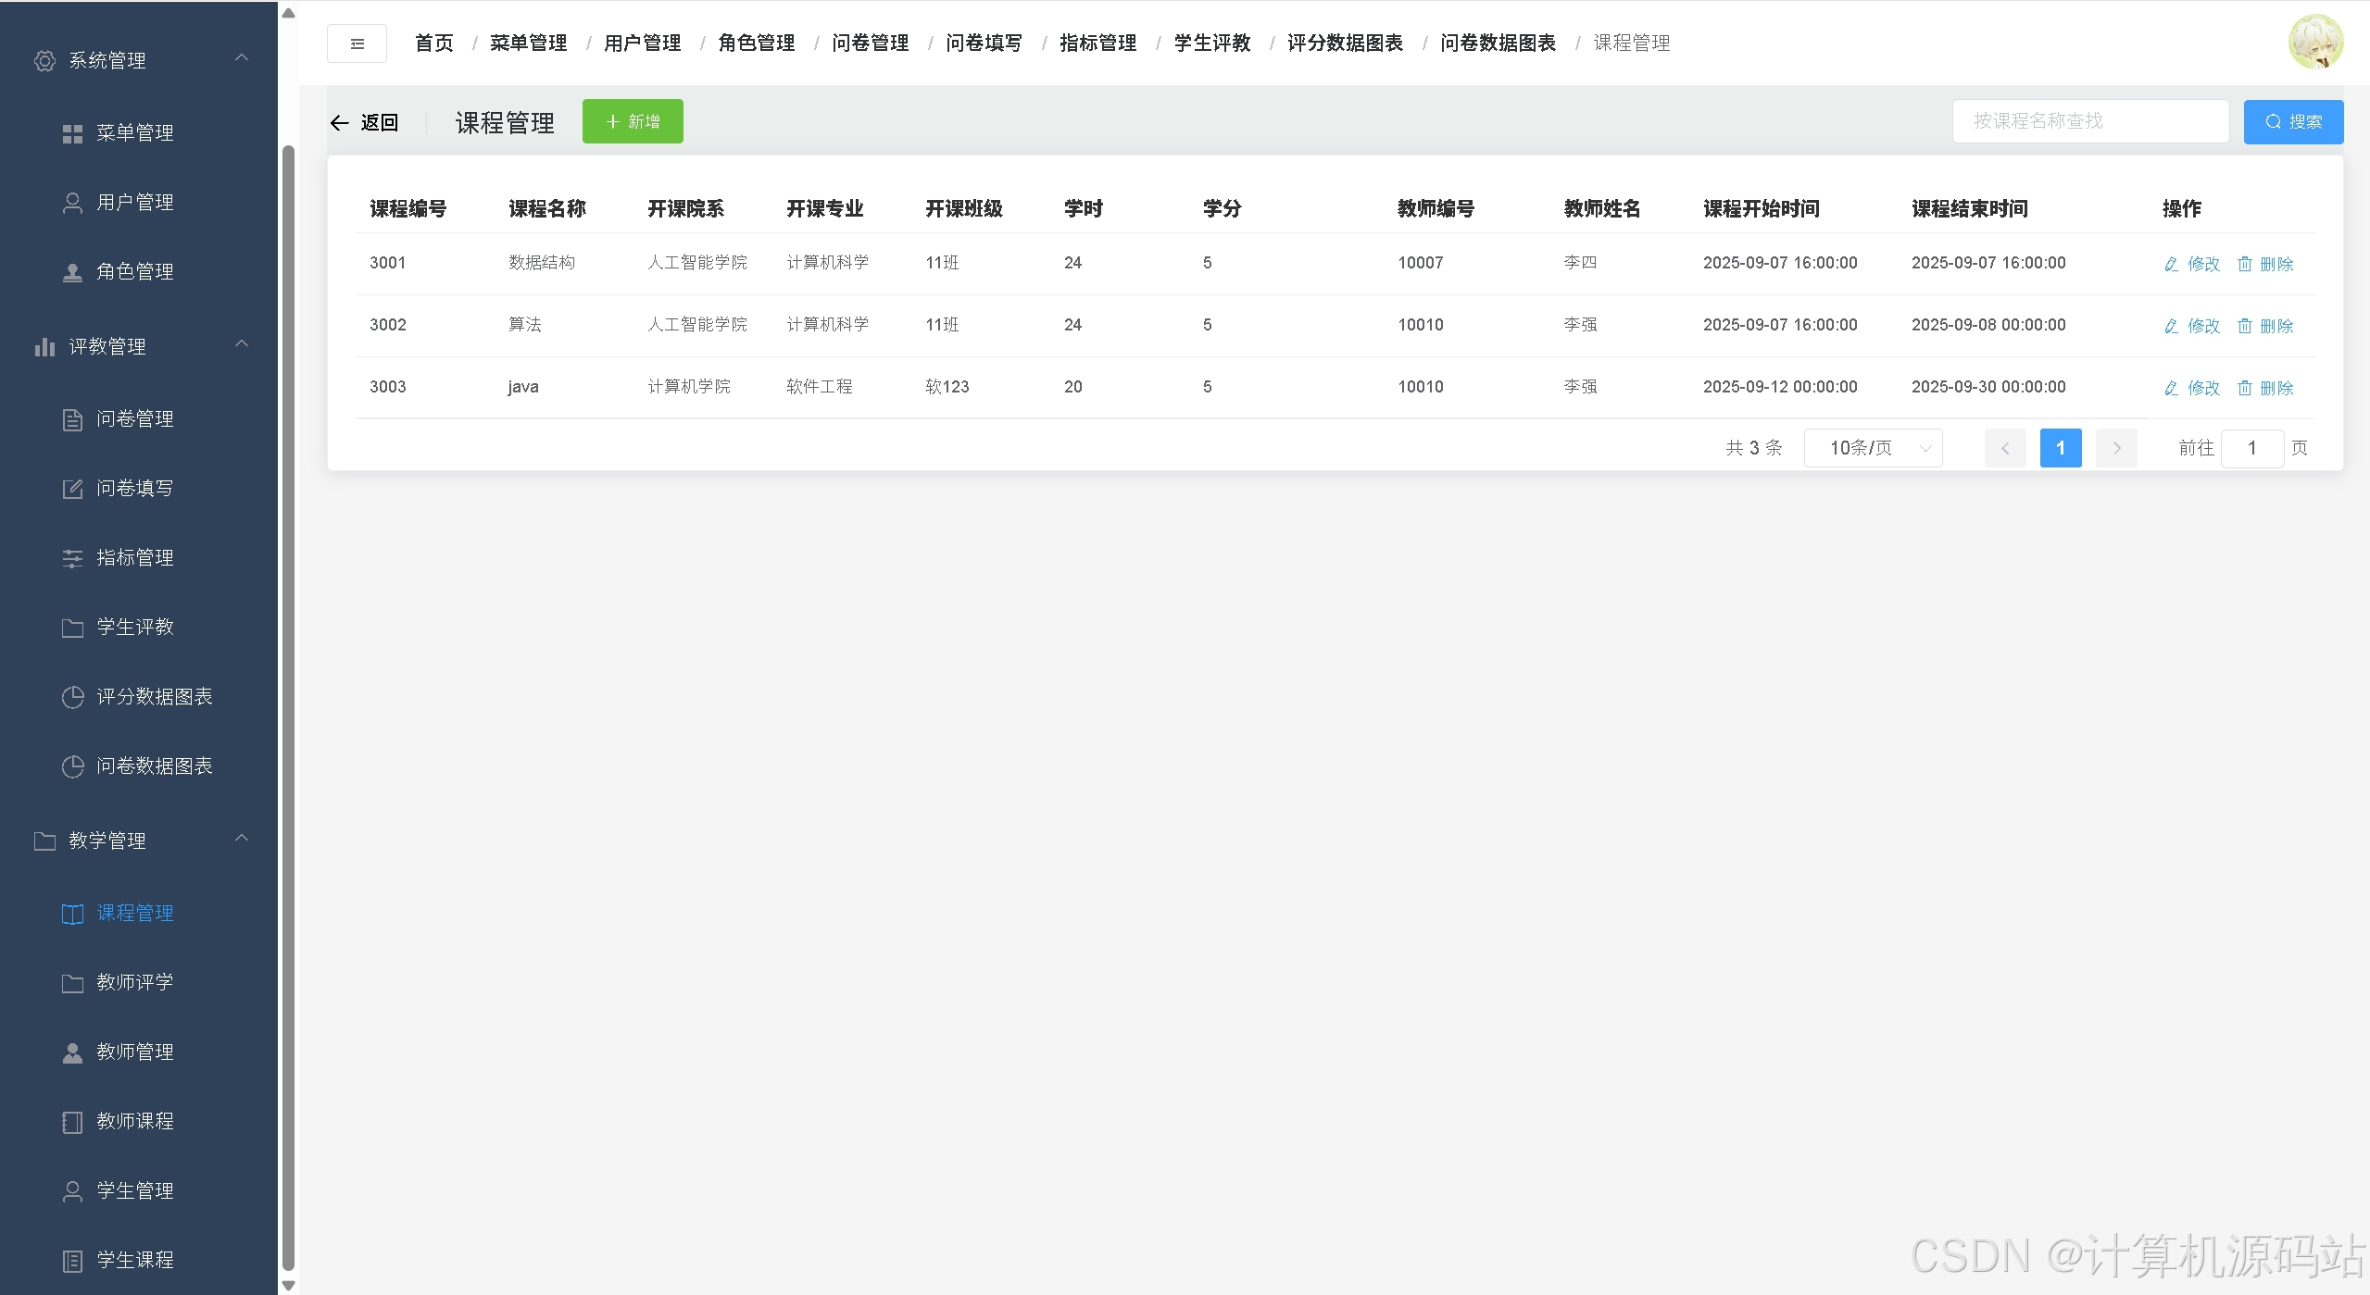Click the back arrow icon next to 返回
Viewport: 2370px width, 1295px height.
(339, 123)
